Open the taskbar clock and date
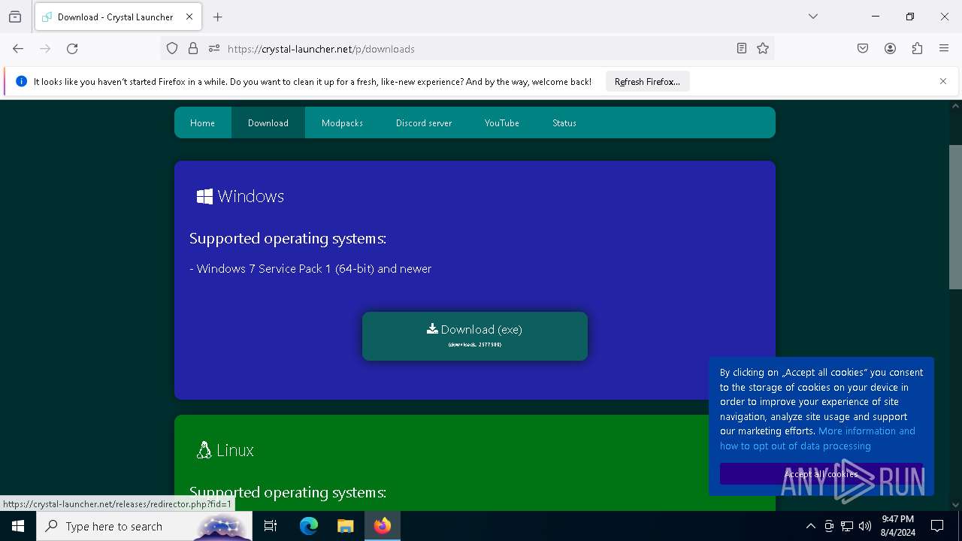The height and width of the screenshot is (541, 962). tap(897, 526)
